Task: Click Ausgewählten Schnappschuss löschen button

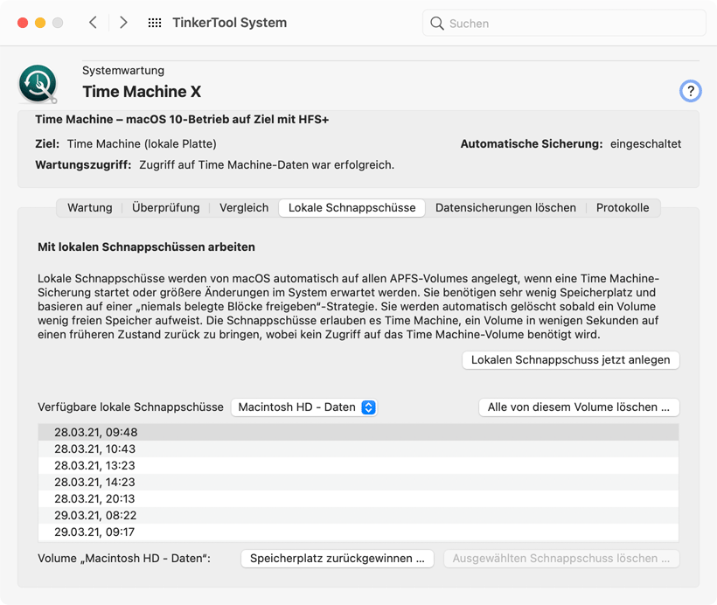Action: [x=561, y=559]
